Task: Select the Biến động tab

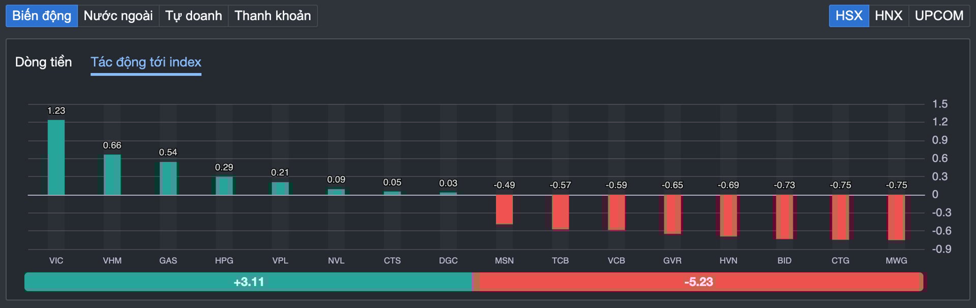Action: click(x=42, y=16)
